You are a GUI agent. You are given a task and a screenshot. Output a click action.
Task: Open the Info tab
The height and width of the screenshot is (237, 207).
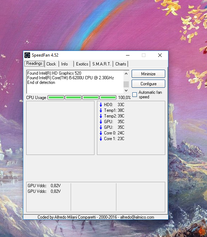click(x=64, y=64)
